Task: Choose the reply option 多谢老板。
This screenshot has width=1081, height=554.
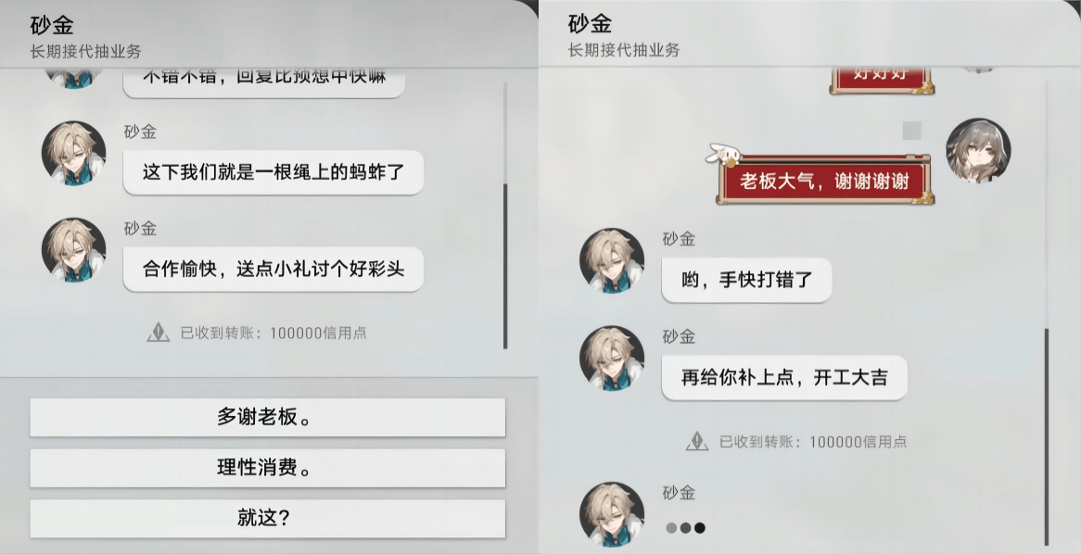Action: (268, 417)
